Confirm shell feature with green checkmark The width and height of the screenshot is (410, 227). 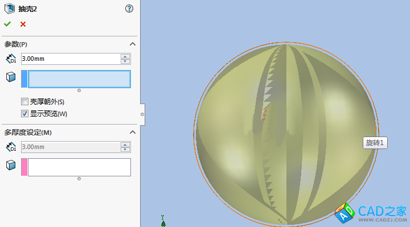[7, 24]
